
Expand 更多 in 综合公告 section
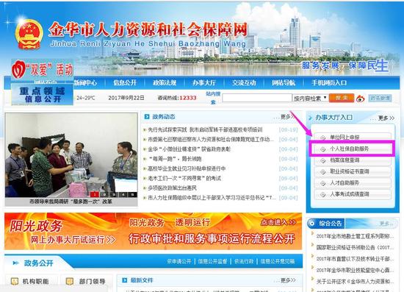coord(386,224)
